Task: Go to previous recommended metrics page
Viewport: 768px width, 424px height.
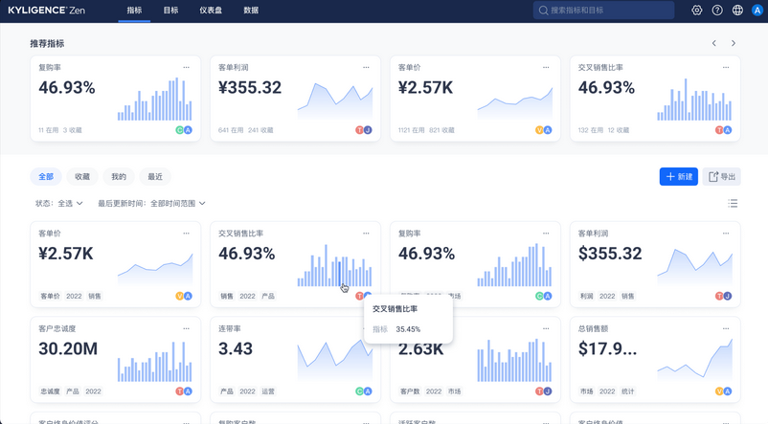Action: click(x=713, y=43)
